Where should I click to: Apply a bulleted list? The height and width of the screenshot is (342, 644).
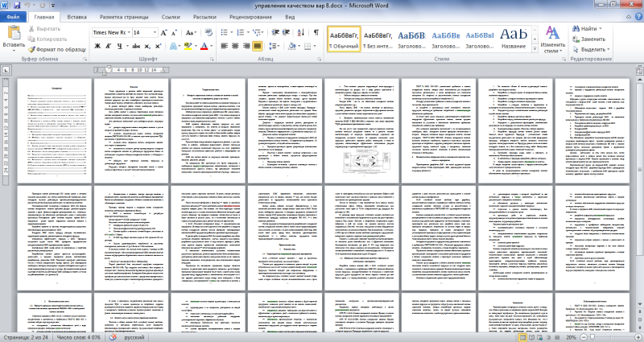tap(224, 32)
